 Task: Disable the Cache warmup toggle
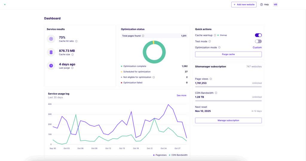coord(258,35)
